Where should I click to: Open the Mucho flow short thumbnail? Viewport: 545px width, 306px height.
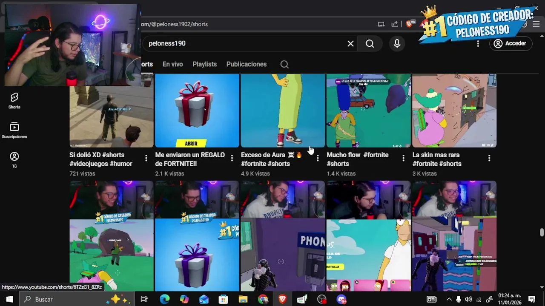[x=369, y=110]
